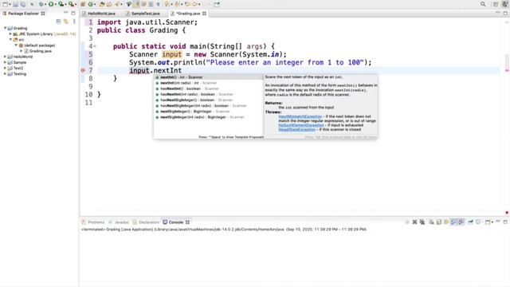
Task: Click Remove All Terminated Launches icon
Action: click(x=422, y=222)
